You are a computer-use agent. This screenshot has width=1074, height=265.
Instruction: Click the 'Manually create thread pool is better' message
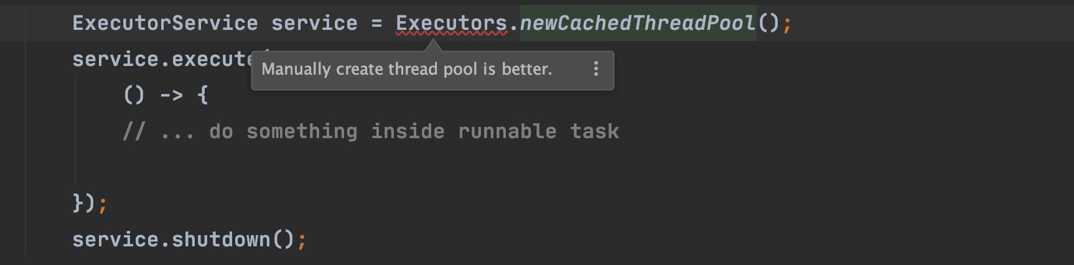406,69
